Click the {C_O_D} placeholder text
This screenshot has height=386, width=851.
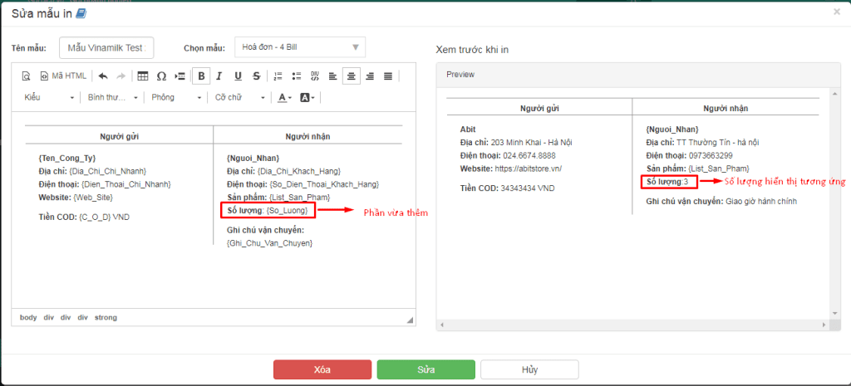point(96,217)
